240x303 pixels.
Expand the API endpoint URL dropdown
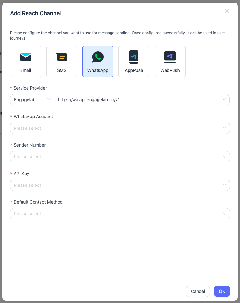pos(142,100)
